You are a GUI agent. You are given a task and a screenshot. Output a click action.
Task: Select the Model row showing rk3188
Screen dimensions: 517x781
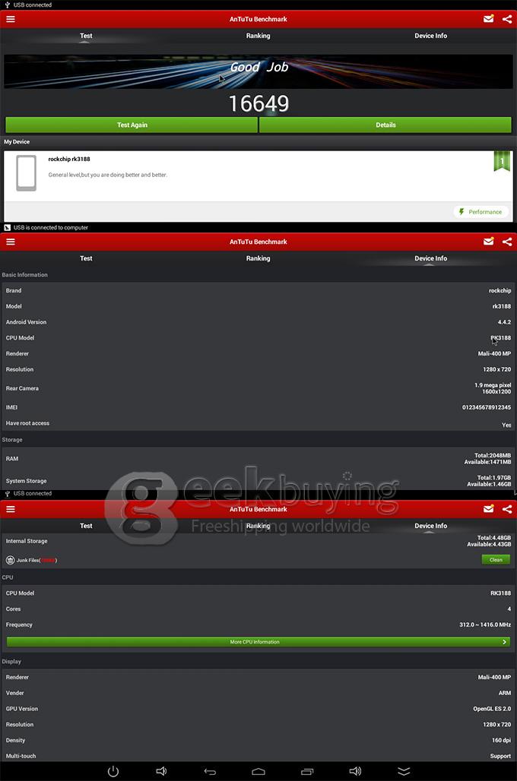coord(258,306)
